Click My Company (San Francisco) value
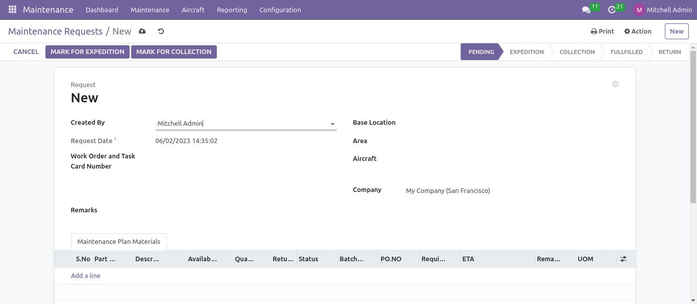Viewport: 697px width, 304px height. coord(448,191)
